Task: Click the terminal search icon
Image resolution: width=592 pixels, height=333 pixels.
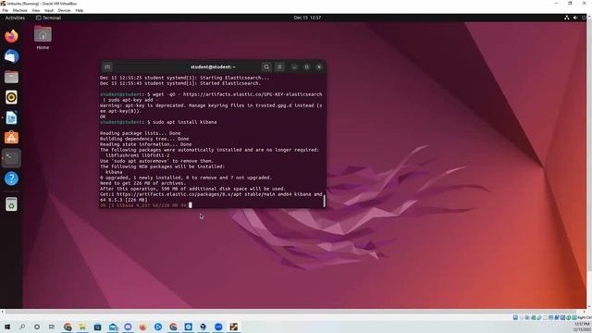Action: point(266,67)
